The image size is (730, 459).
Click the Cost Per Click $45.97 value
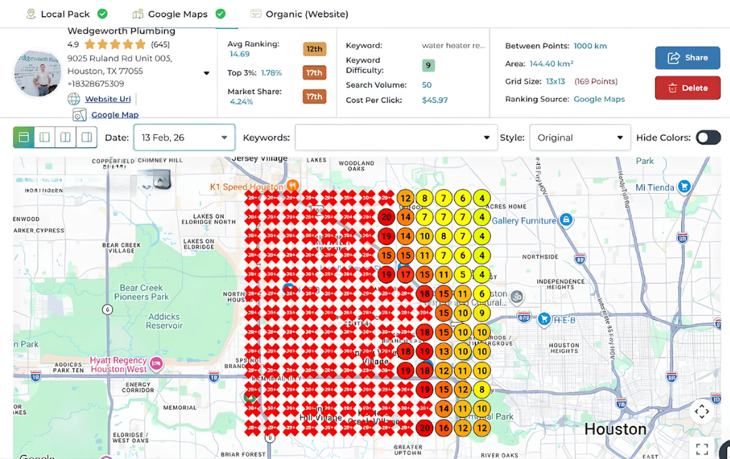[435, 100]
